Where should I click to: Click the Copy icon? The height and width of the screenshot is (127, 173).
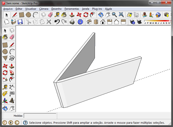click(35, 22)
